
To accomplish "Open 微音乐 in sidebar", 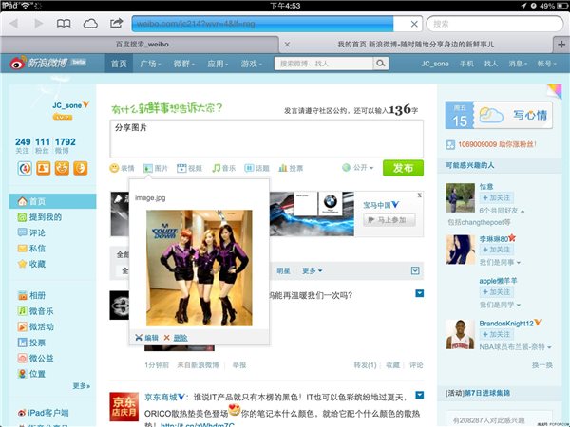I will (35, 311).
